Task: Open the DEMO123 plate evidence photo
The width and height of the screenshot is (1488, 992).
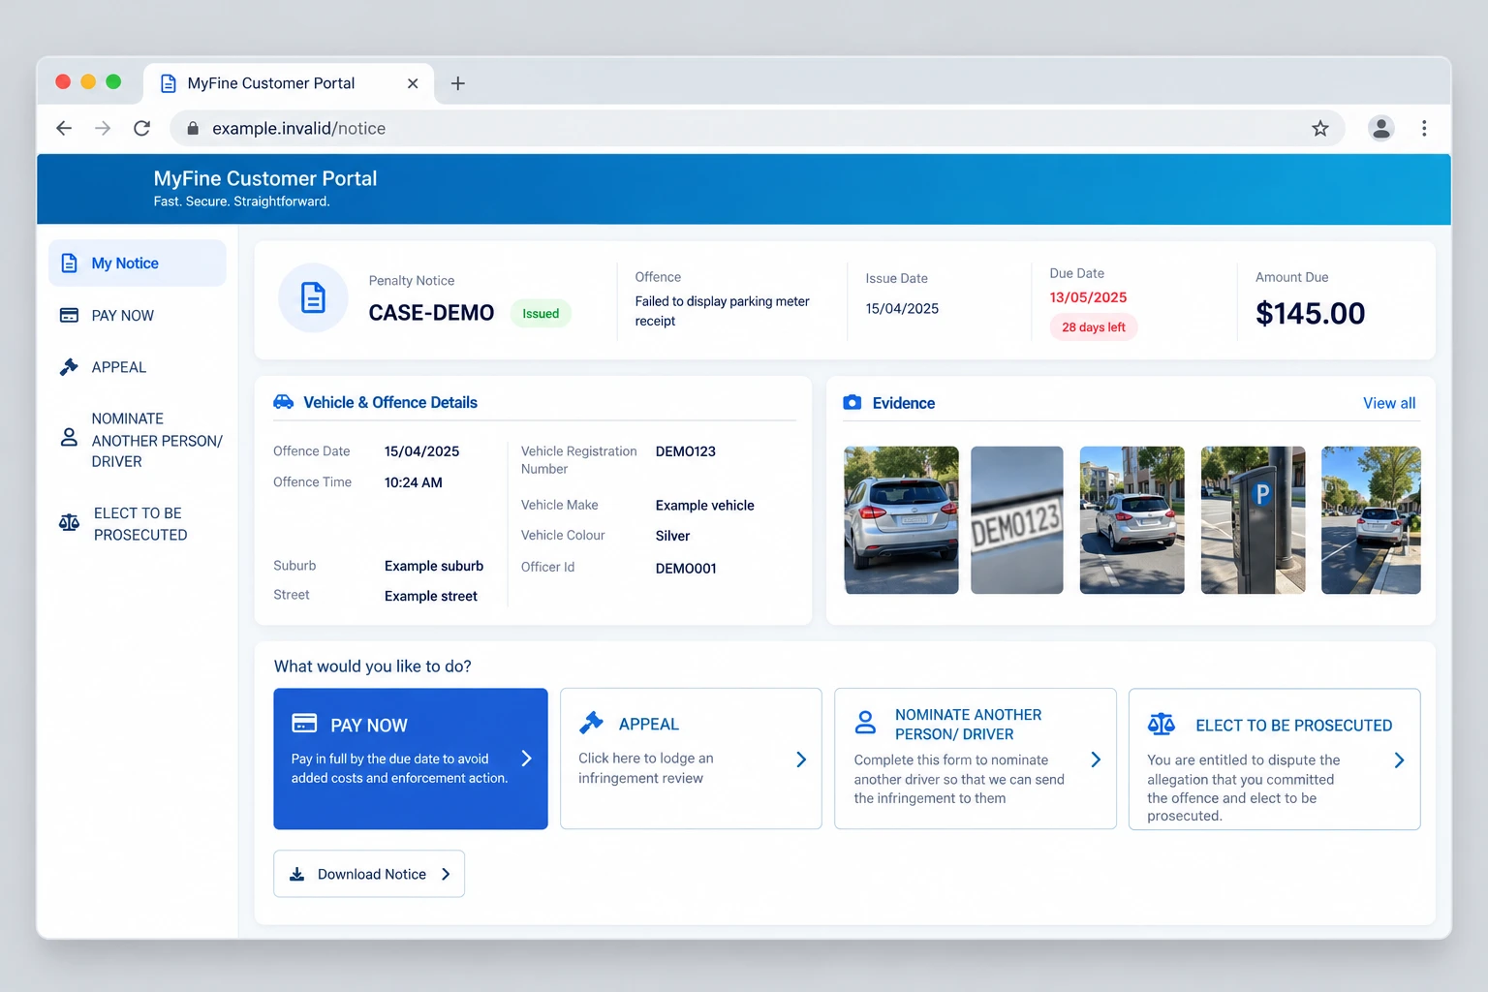Action: tap(1017, 520)
